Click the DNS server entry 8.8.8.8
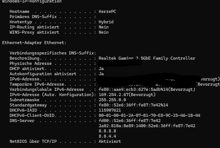 coord(107,131)
